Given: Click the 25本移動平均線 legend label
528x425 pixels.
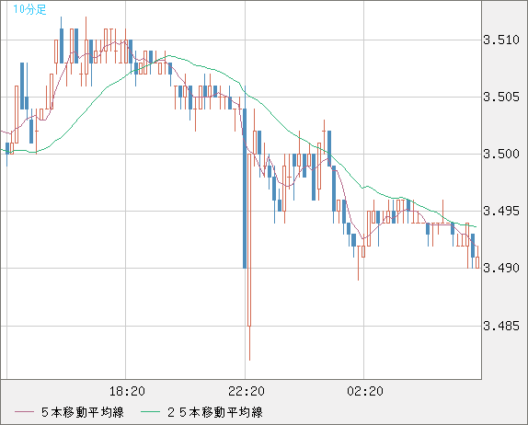Looking at the screenshot, I should coord(215,412).
